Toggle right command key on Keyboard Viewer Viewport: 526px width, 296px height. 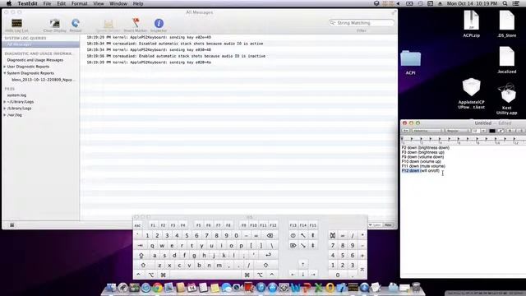(247, 275)
